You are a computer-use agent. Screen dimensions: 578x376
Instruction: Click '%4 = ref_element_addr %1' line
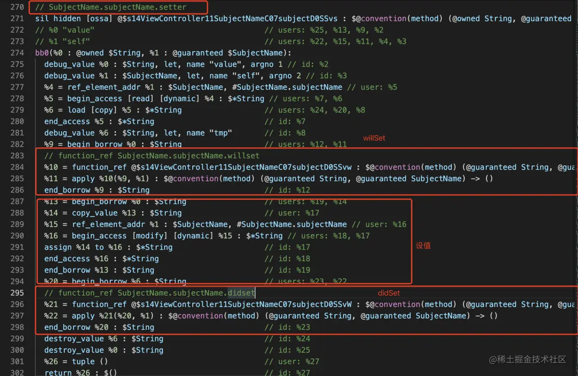(221, 87)
